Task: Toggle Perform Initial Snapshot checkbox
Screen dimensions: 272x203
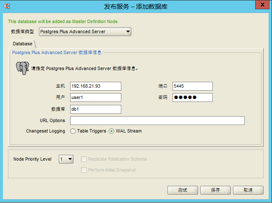Action: point(84,170)
